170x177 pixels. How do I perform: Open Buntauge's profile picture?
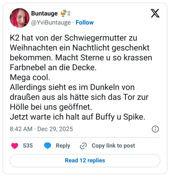(19, 18)
